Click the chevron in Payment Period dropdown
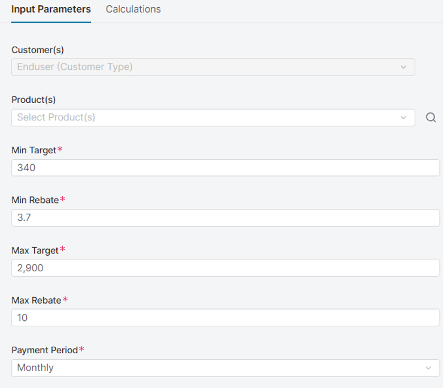The height and width of the screenshot is (388, 444). point(428,368)
